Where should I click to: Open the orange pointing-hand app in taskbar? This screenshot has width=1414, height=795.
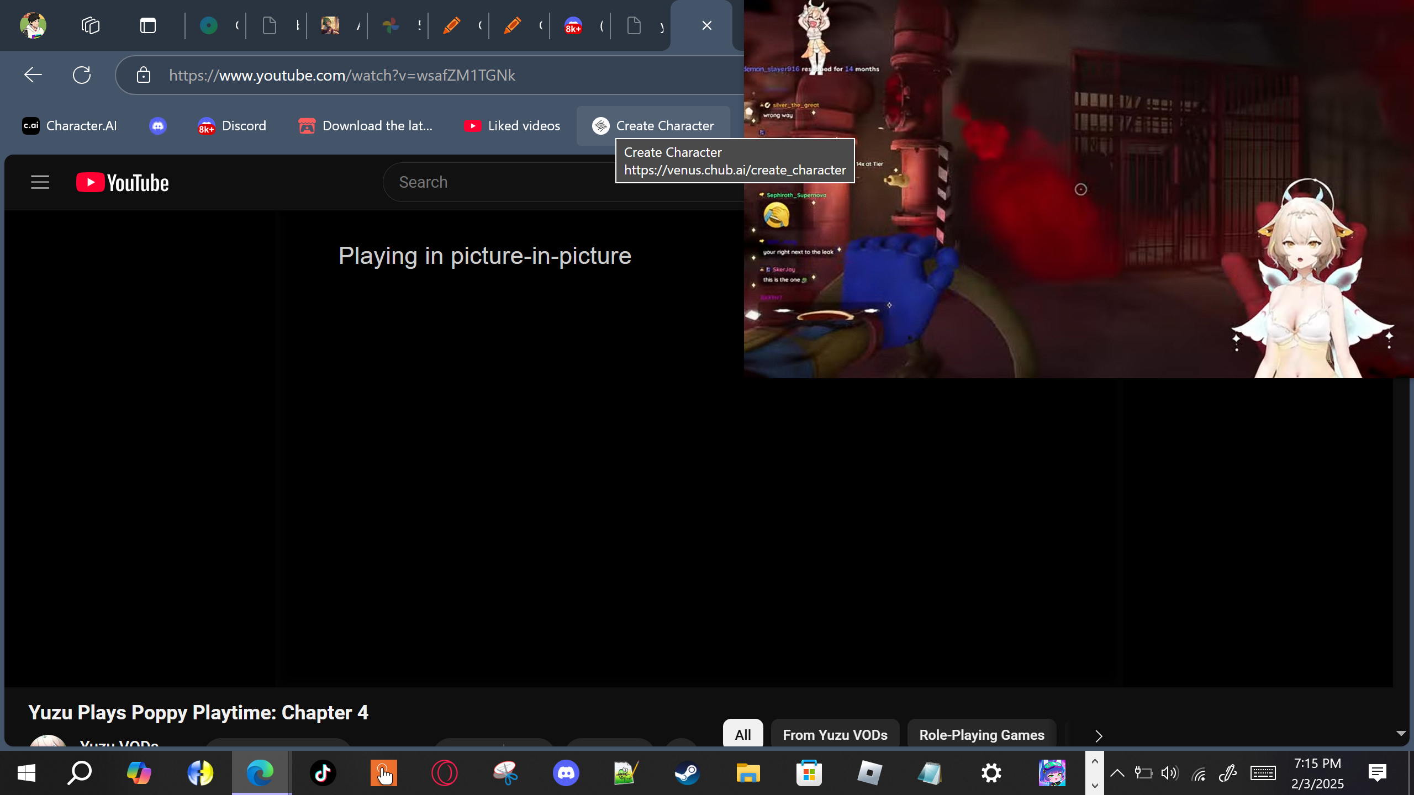coord(383,773)
